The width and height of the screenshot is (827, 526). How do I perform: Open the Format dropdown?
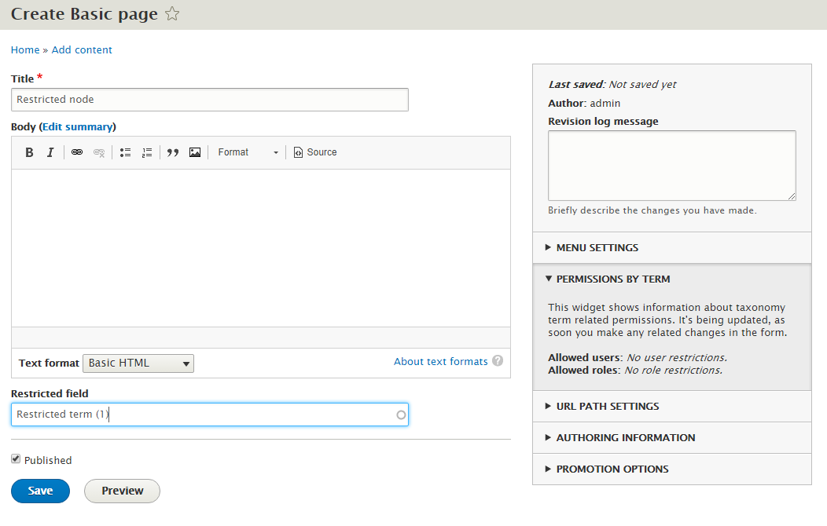point(248,152)
